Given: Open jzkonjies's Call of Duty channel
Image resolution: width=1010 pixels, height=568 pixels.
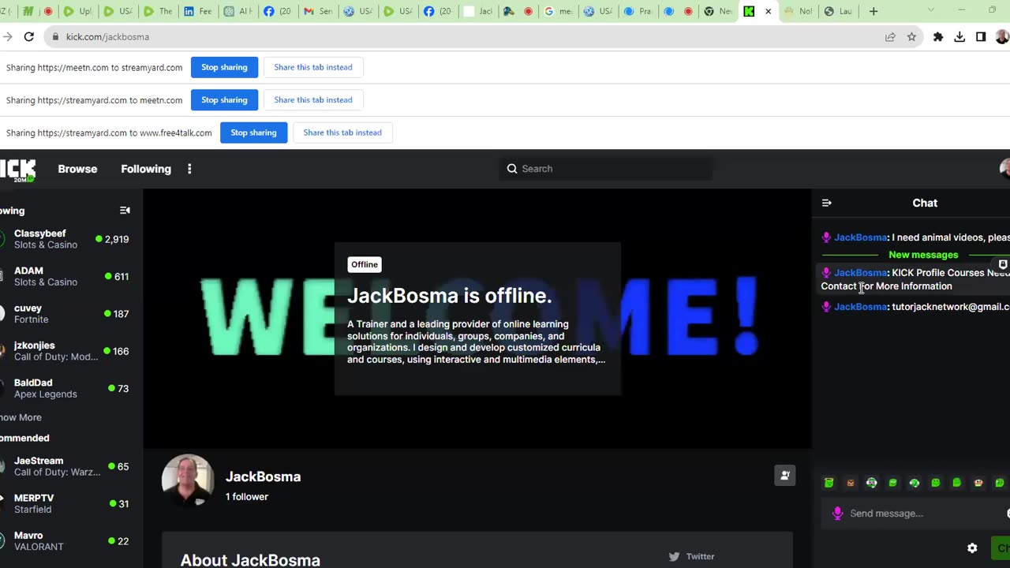Looking at the screenshot, I should click(68, 351).
